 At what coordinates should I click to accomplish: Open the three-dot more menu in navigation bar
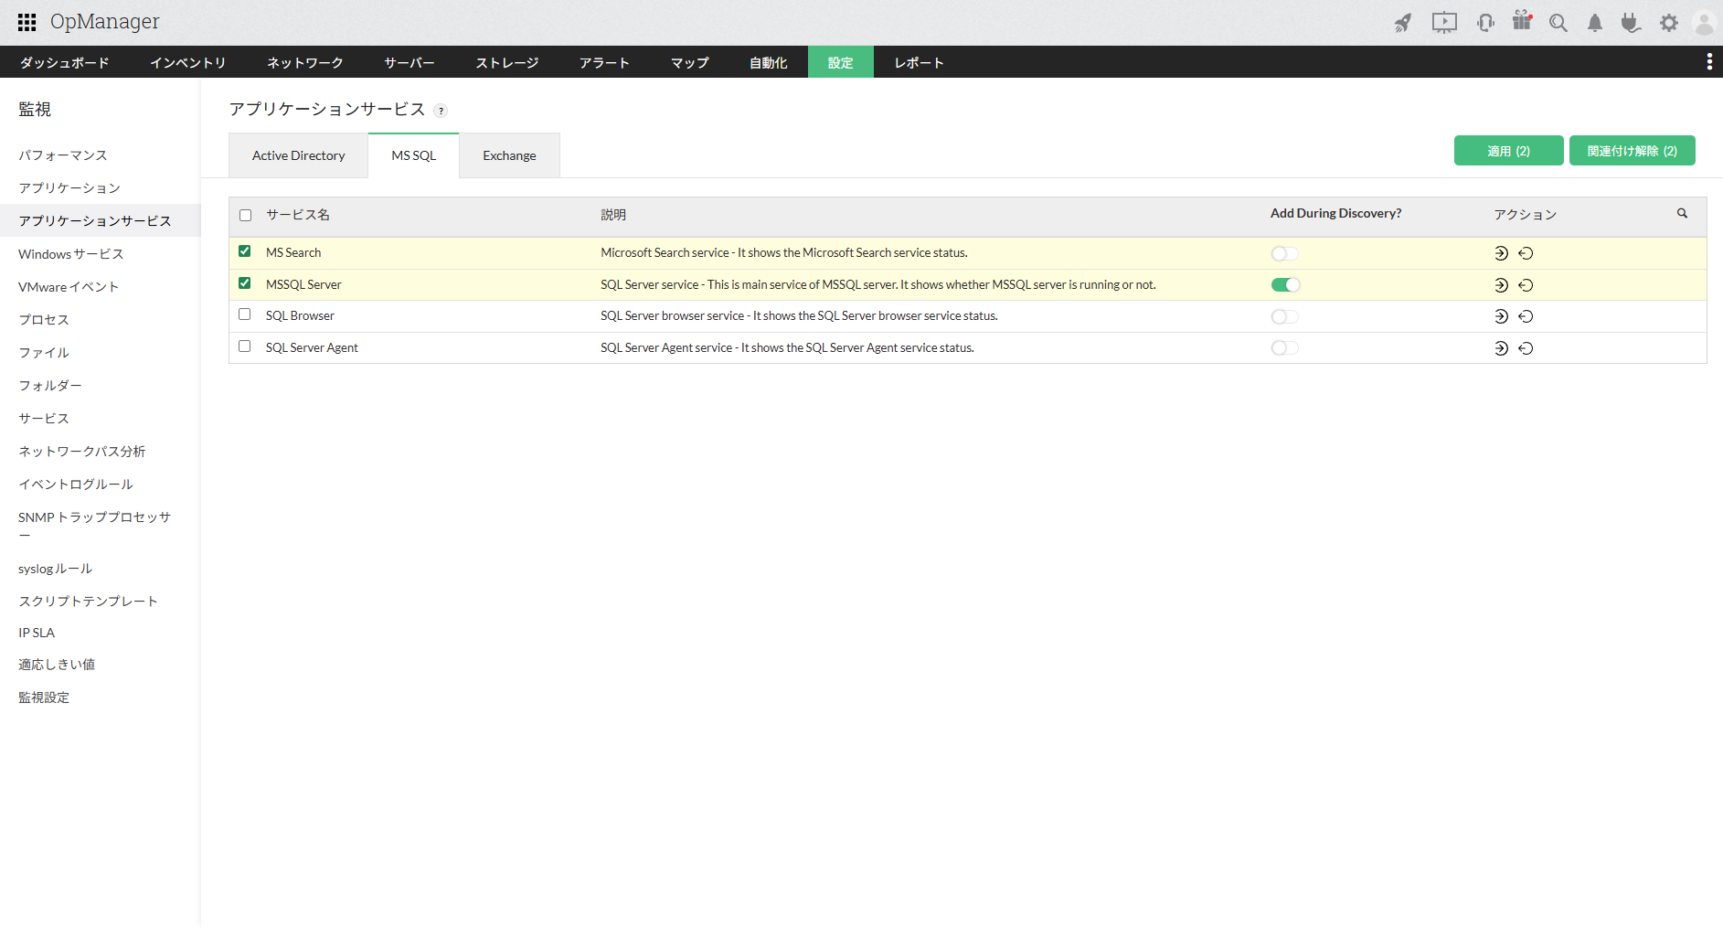click(1709, 61)
